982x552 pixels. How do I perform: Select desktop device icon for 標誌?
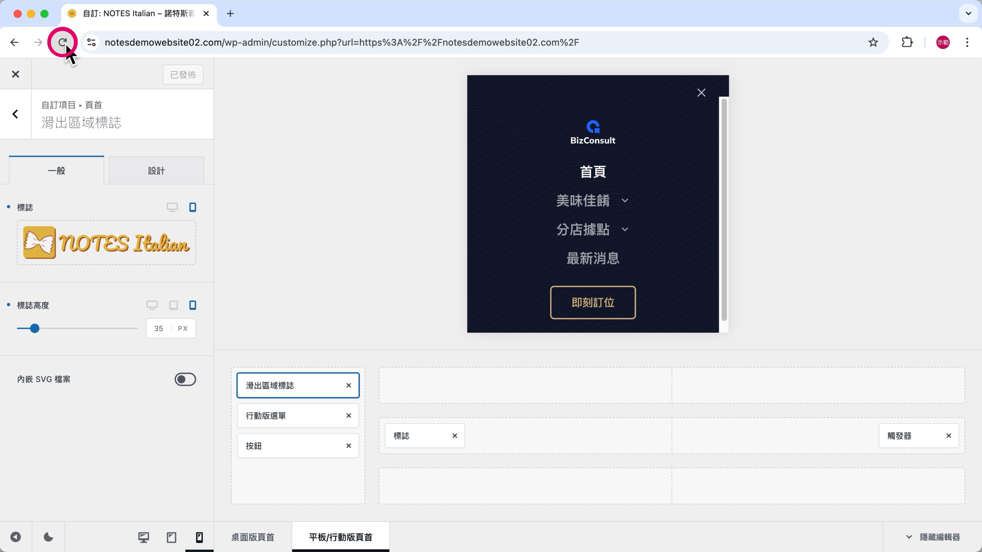172,207
